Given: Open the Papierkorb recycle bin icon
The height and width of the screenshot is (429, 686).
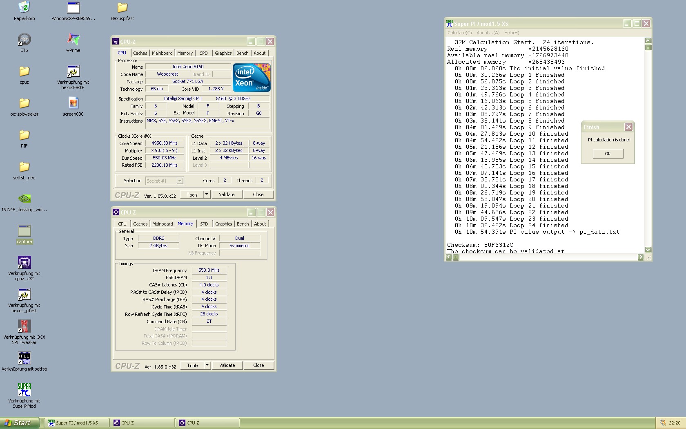Looking at the screenshot, I should pyautogui.click(x=24, y=7).
